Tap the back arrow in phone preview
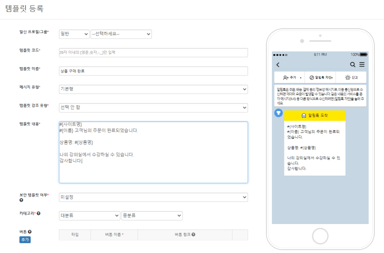Screen dimensions: 384x253 coord(278,65)
